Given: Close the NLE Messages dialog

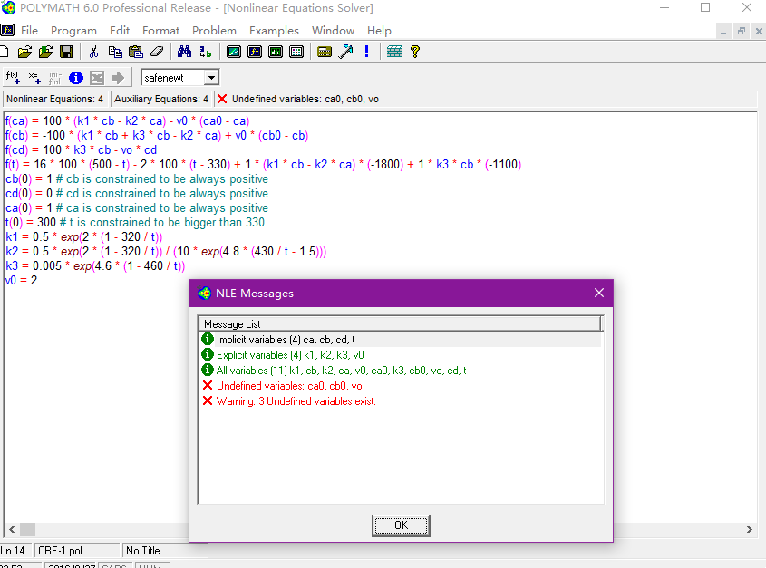Looking at the screenshot, I should coord(598,293).
